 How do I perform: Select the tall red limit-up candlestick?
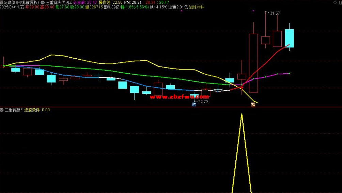pyautogui.click(x=253, y=63)
